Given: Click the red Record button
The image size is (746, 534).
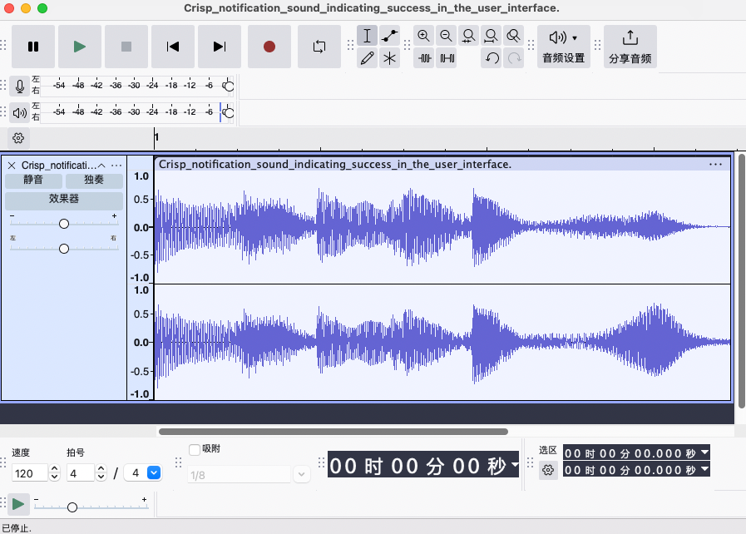Looking at the screenshot, I should [269, 47].
